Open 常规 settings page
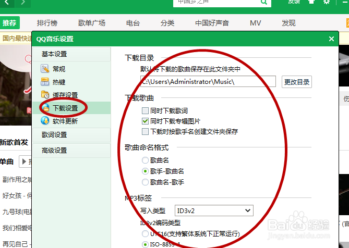 59,69
